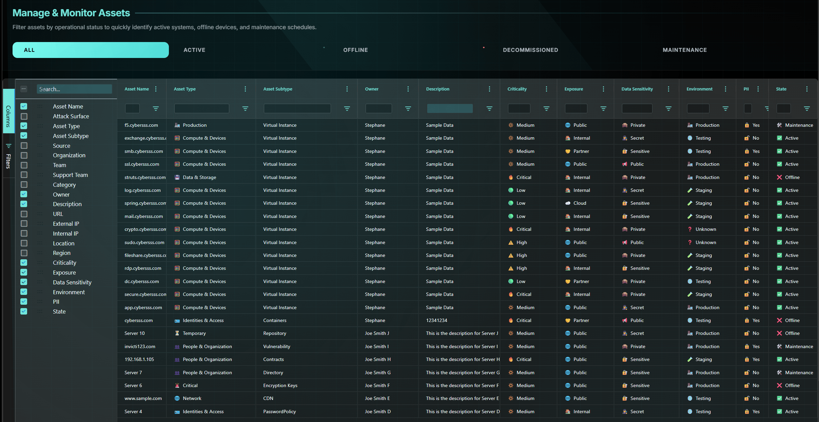Open the Asset Name column menu
The width and height of the screenshot is (819, 422).
tap(156, 89)
